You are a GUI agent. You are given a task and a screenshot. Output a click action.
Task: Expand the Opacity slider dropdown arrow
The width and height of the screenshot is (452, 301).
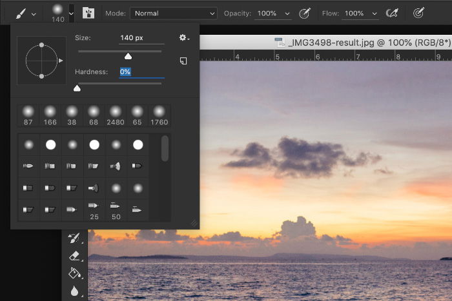point(287,14)
